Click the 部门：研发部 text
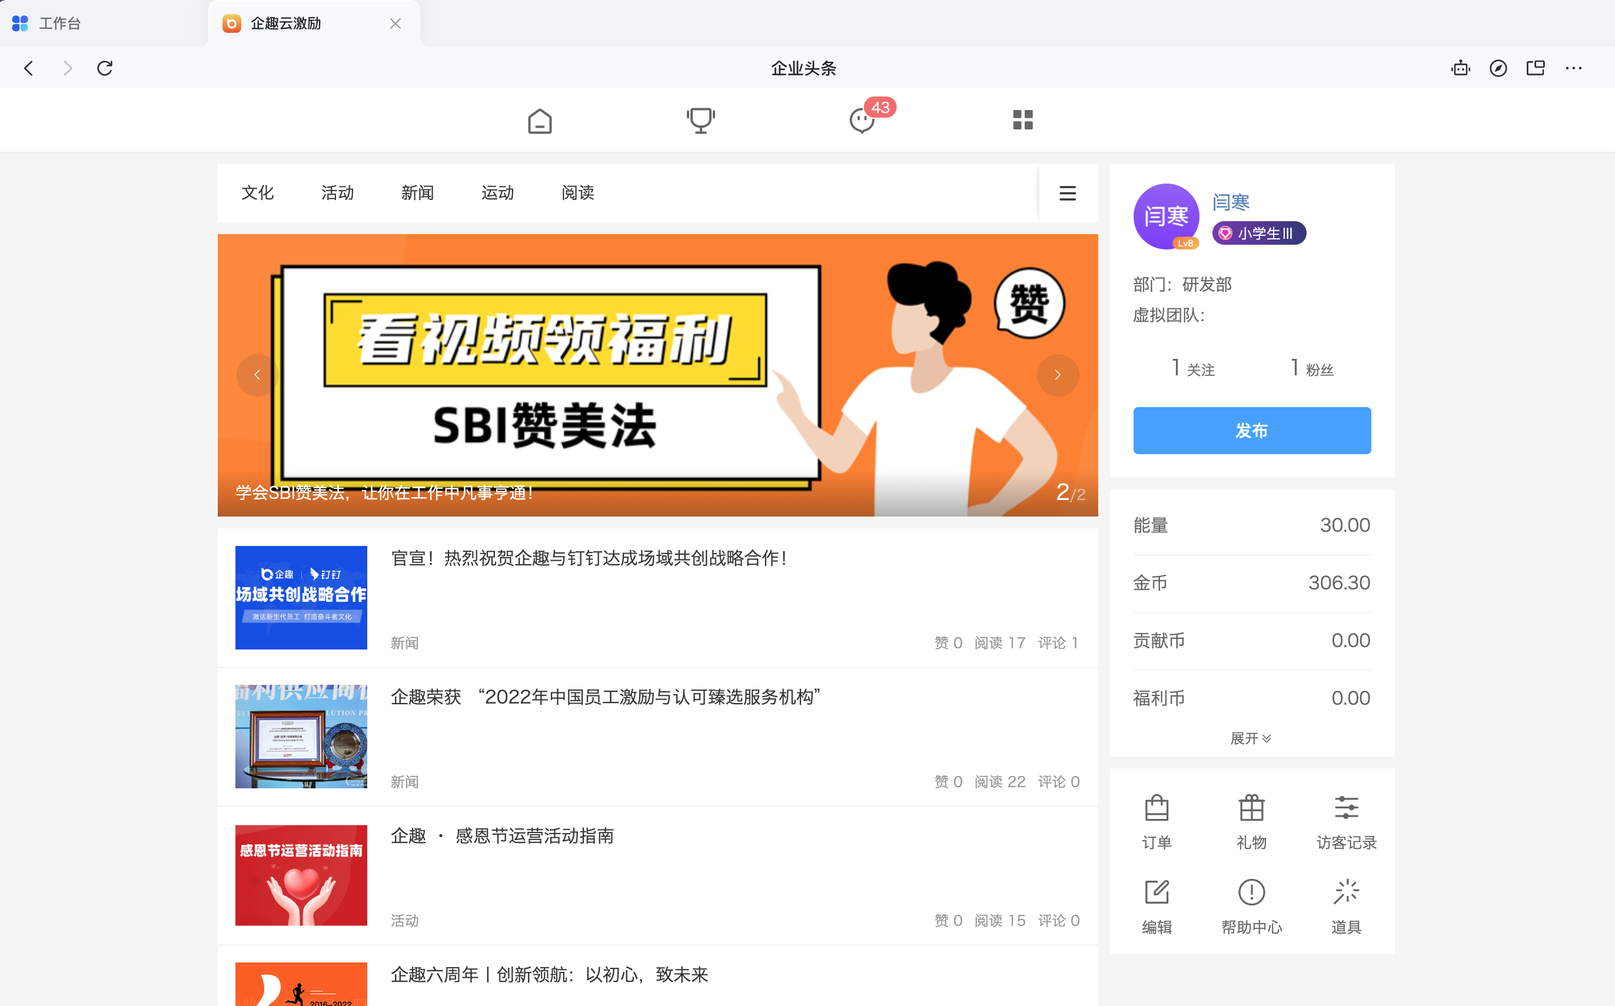This screenshot has height=1006, width=1615. [x=1182, y=285]
